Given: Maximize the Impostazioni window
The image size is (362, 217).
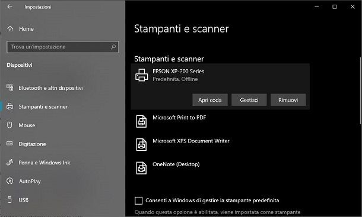Looking at the screenshot, I should pyautogui.click(x=335, y=7).
